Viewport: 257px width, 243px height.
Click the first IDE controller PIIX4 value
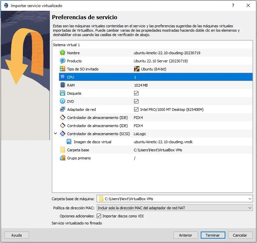138,118
